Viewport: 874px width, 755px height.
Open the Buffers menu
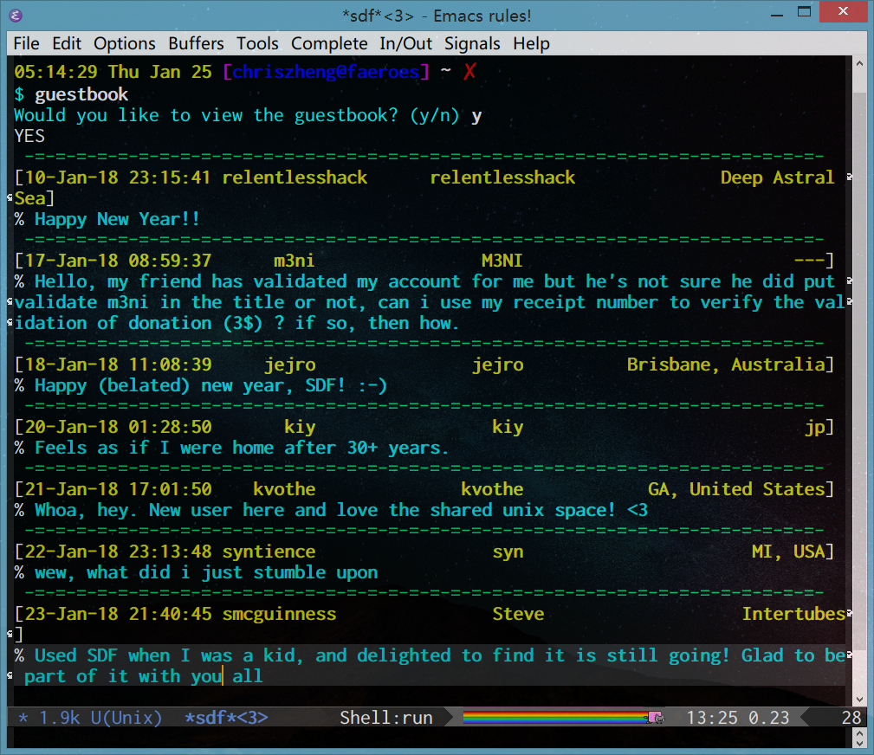click(196, 43)
